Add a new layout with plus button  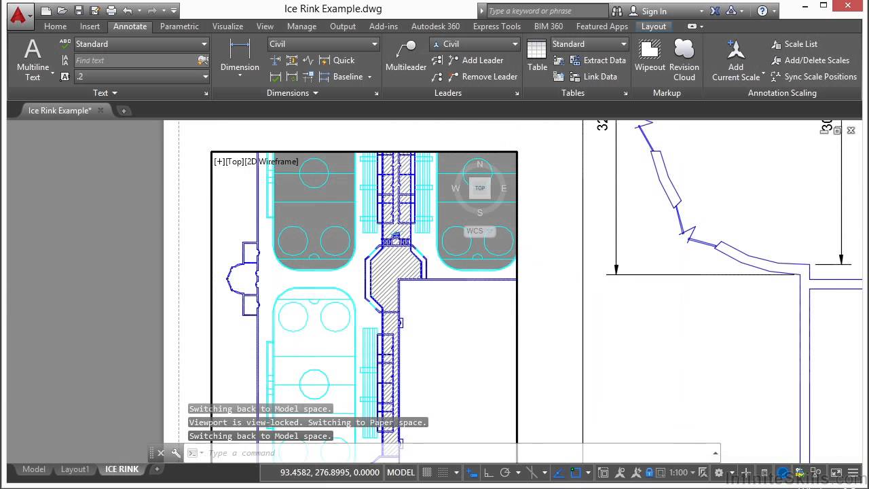tap(157, 469)
